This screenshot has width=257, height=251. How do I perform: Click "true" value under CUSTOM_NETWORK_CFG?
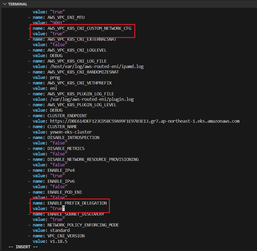(x=57, y=34)
